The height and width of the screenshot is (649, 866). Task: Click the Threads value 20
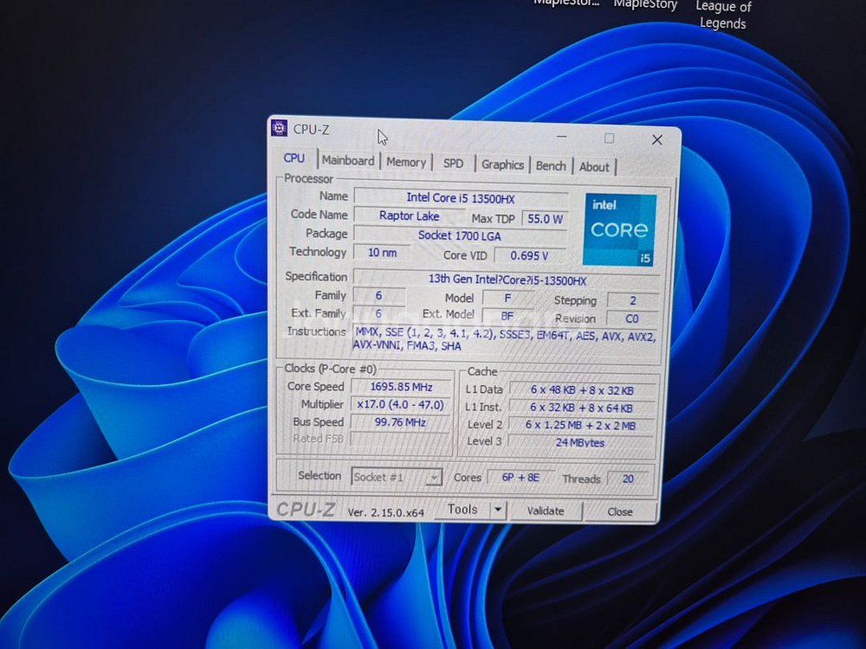(x=628, y=479)
